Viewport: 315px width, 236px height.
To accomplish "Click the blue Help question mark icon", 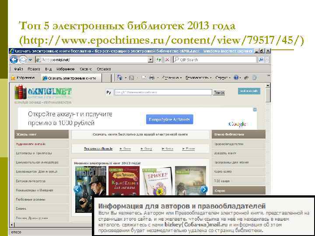I will (x=236, y=77).
